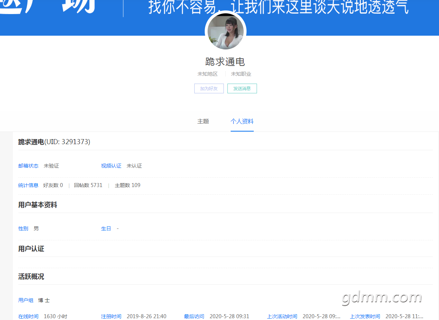Screen dimensions: 439x320
Task: Click the 未知职业 text
Action: pyautogui.click(x=241, y=74)
